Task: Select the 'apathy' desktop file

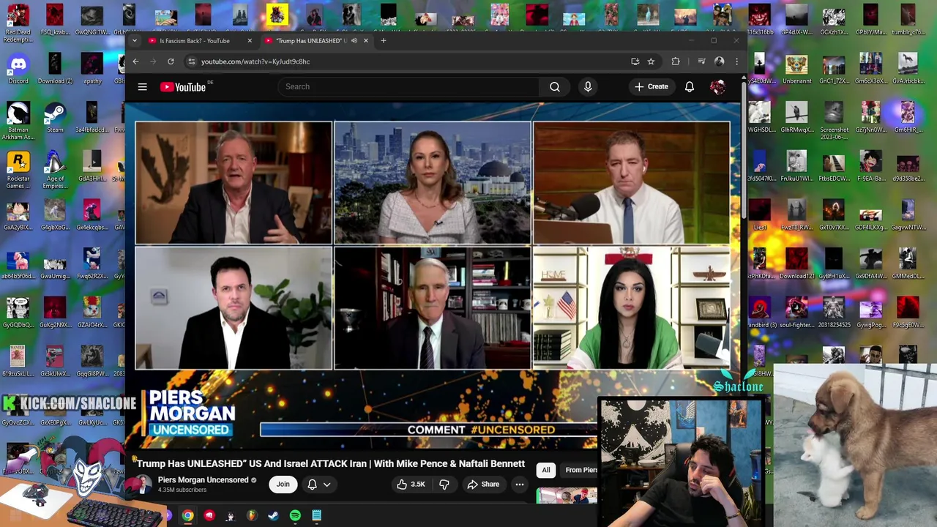Action: [92, 70]
